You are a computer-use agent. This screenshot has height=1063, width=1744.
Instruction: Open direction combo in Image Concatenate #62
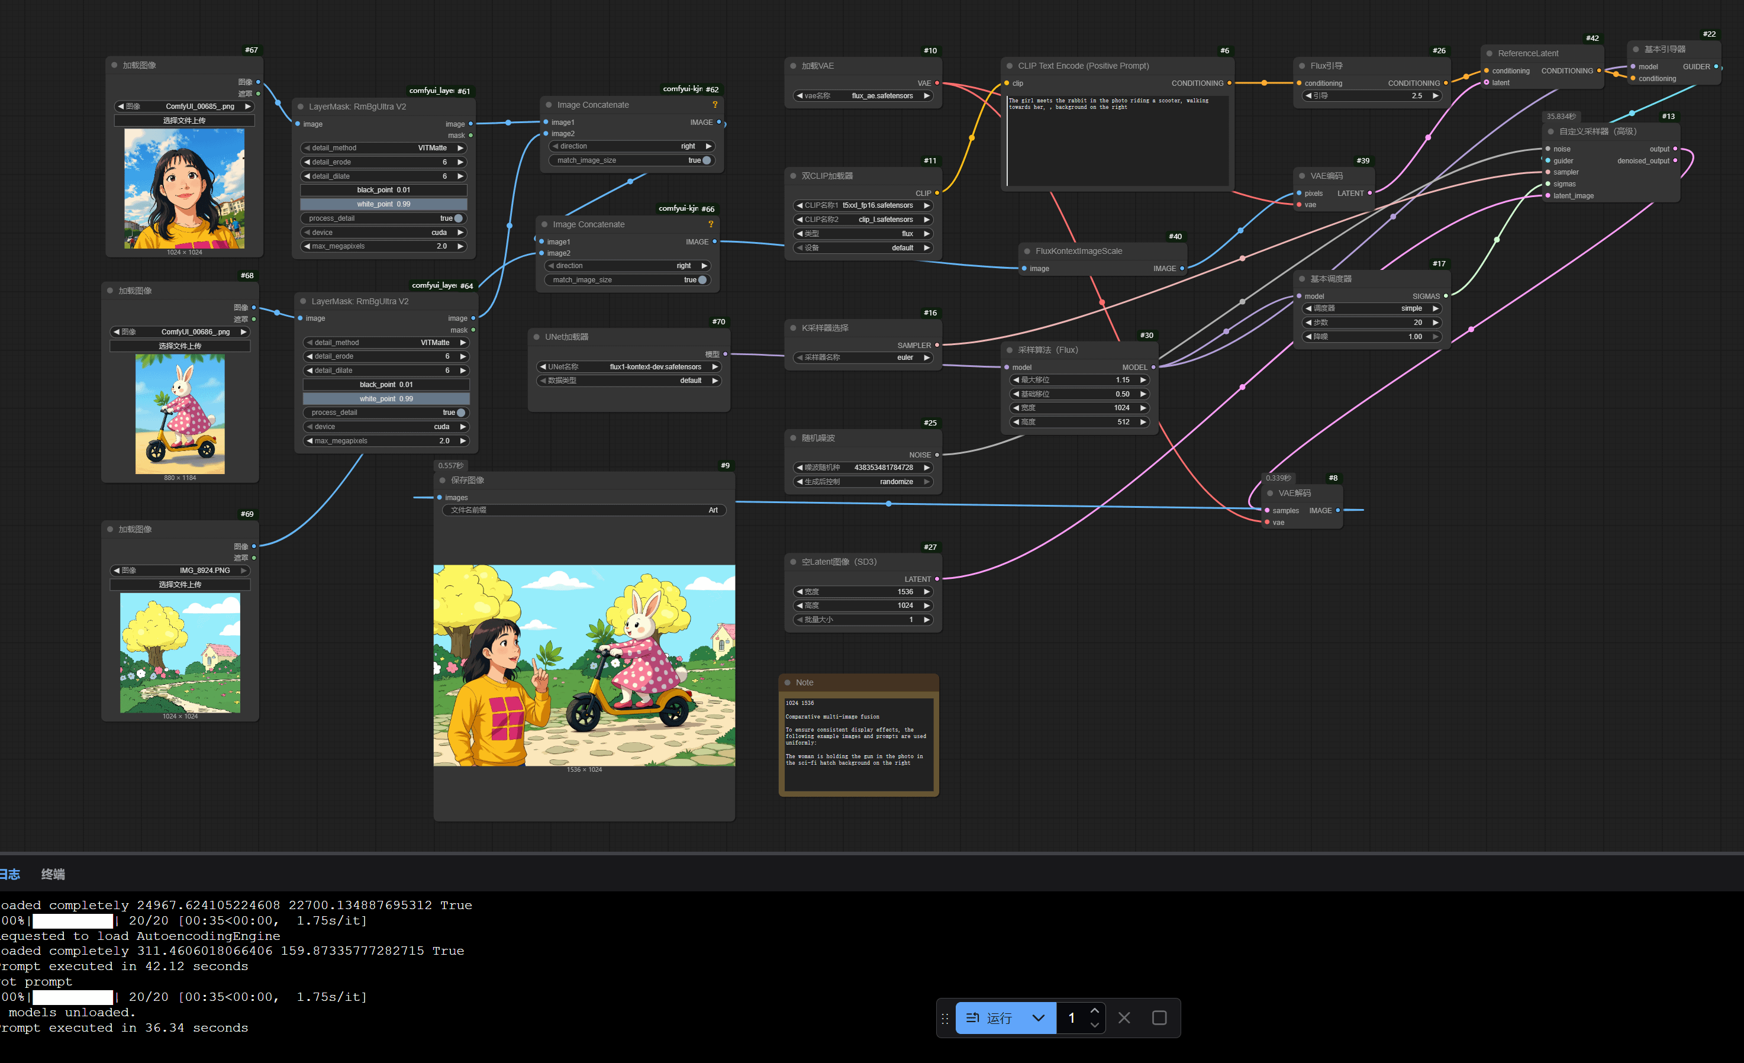[631, 147]
